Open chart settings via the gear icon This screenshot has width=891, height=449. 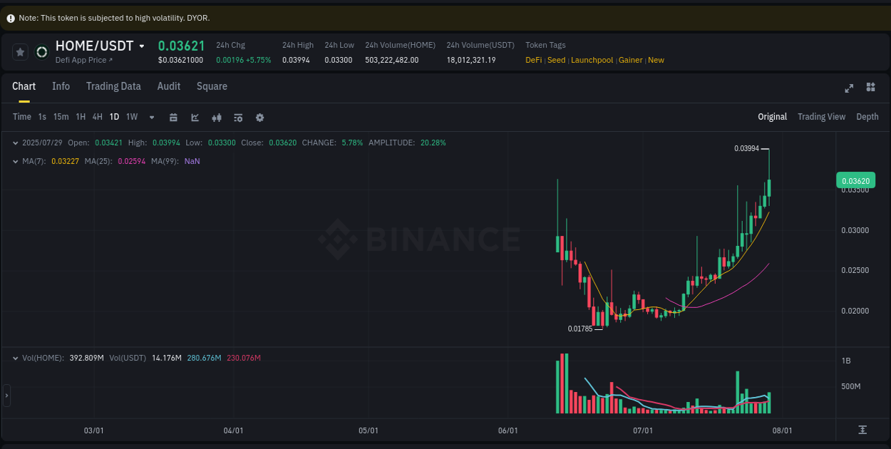259,117
